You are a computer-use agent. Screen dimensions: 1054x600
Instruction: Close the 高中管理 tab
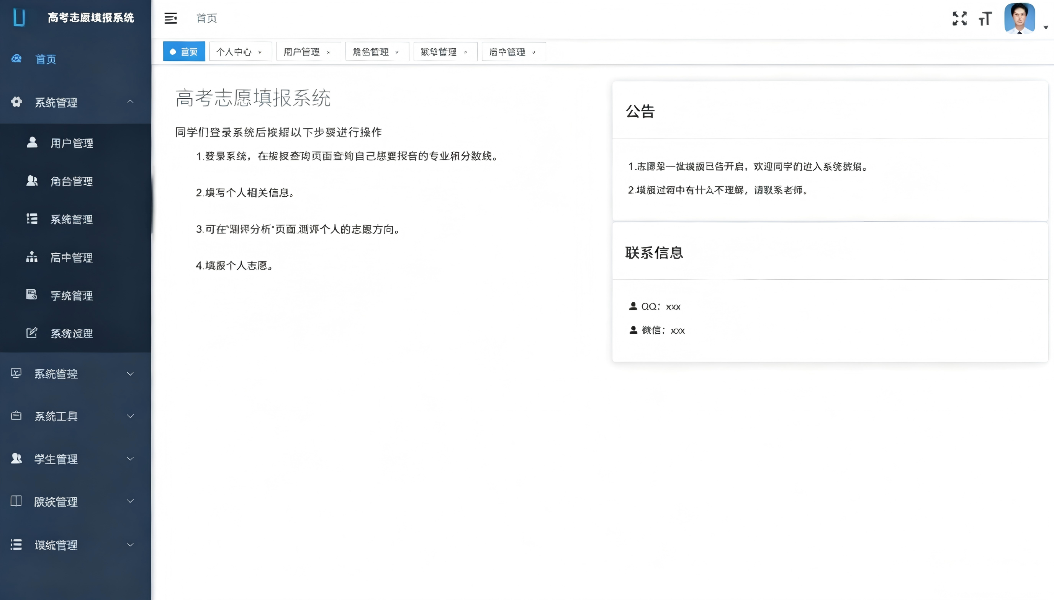(x=534, y=52)
